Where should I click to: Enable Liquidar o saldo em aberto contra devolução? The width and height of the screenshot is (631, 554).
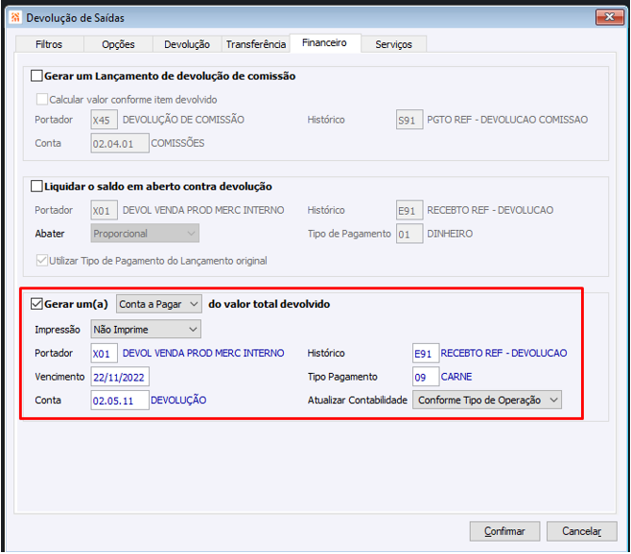36,186
